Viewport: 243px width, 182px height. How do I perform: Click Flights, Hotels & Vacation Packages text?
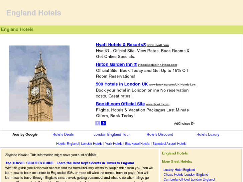142,113
